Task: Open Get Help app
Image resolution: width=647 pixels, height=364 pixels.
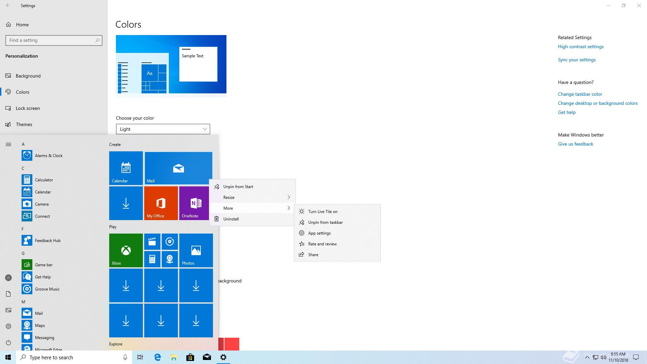Action: (x=43, y=277)
